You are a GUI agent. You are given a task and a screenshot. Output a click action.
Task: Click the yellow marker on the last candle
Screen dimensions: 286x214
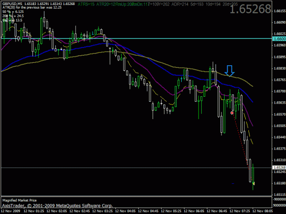tap(254, 183)
